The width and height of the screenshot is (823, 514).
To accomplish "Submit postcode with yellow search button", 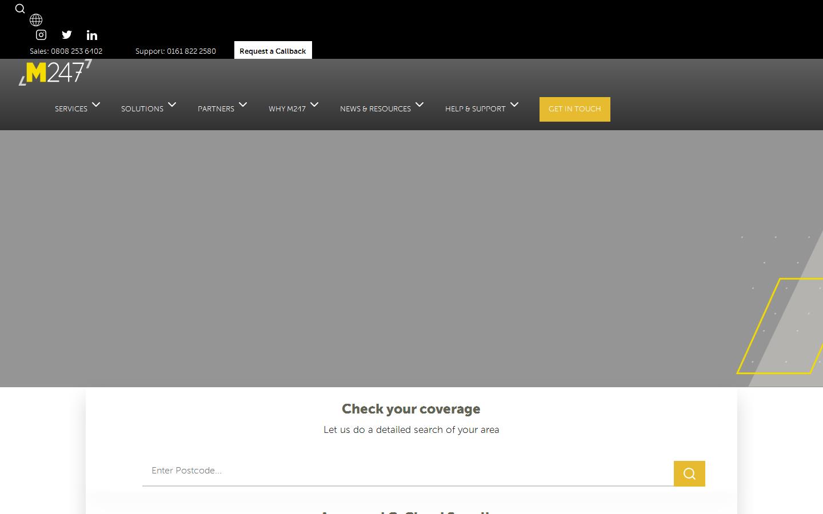I will tap(689, 473).
